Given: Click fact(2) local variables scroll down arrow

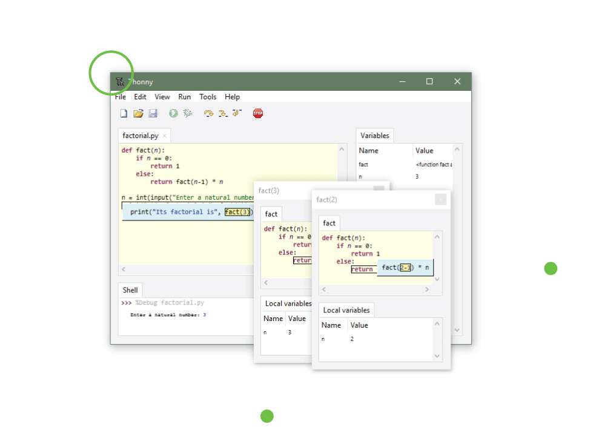Looking at the screenshot, I should 437,356.
